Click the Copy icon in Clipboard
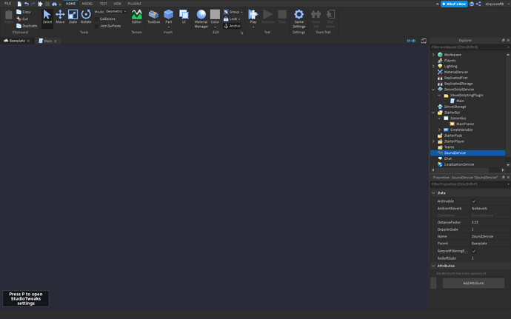This screenshot has width=511, height=319. point(19,12)
